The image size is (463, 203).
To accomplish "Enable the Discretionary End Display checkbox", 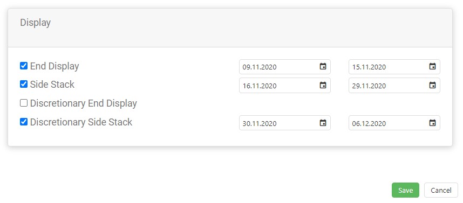I will click(24, 103).
